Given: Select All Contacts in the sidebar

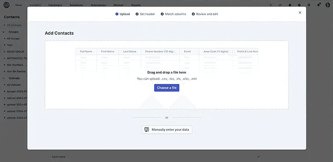Looking at the screenshot, I should [x=14, y=25].
